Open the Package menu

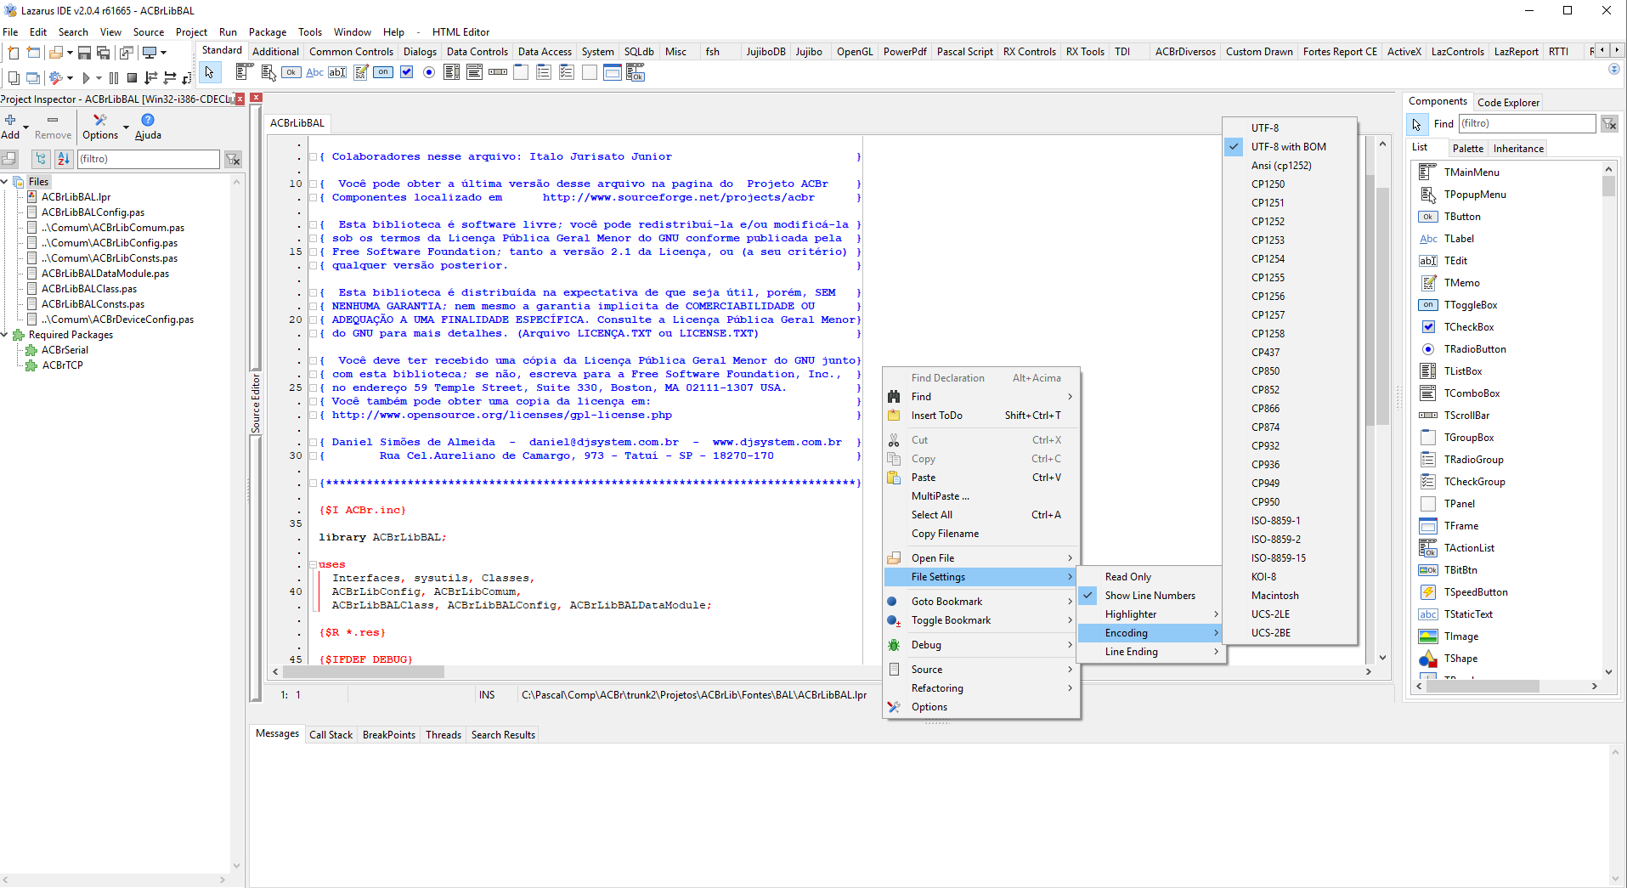pos(267,32)
